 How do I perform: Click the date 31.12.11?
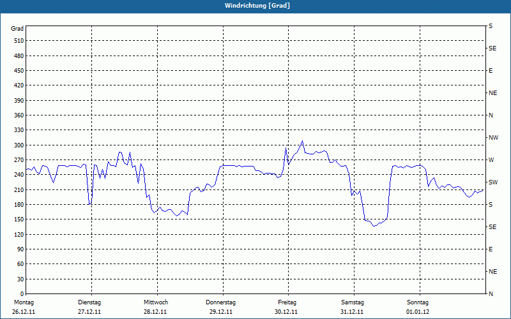[352, 312]
